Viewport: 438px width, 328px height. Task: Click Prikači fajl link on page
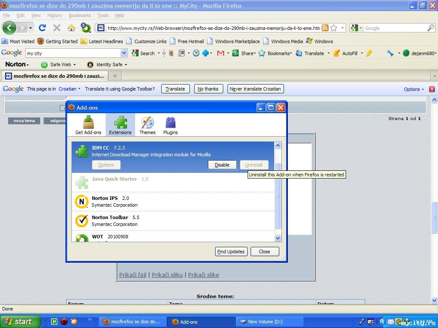pyautogui.click(x=133, y=275)
